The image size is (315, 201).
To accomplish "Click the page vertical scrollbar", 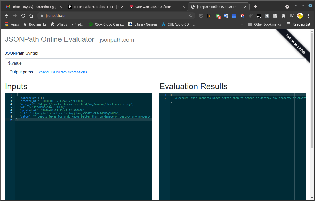I will coord(312,90).
